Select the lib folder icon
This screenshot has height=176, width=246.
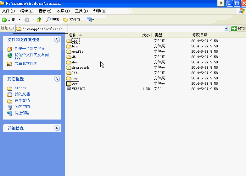(69, 73)
